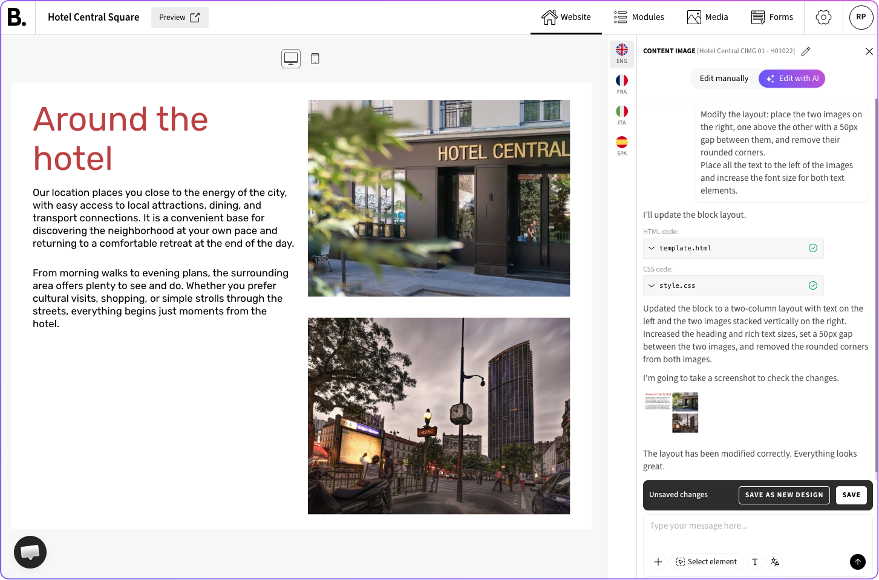
Task: Click the Select element button
Action: pos(707,562)
